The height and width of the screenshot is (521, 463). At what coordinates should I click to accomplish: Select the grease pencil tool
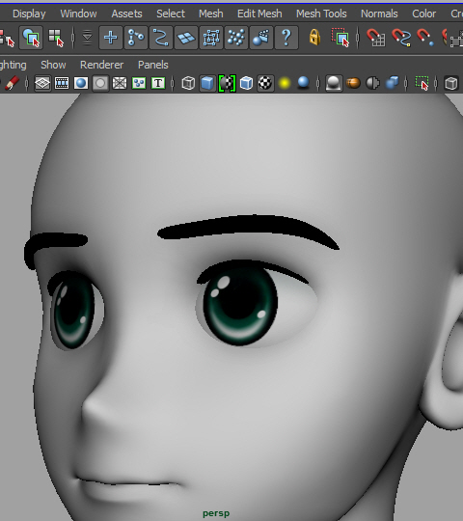[x=12, y=83]
